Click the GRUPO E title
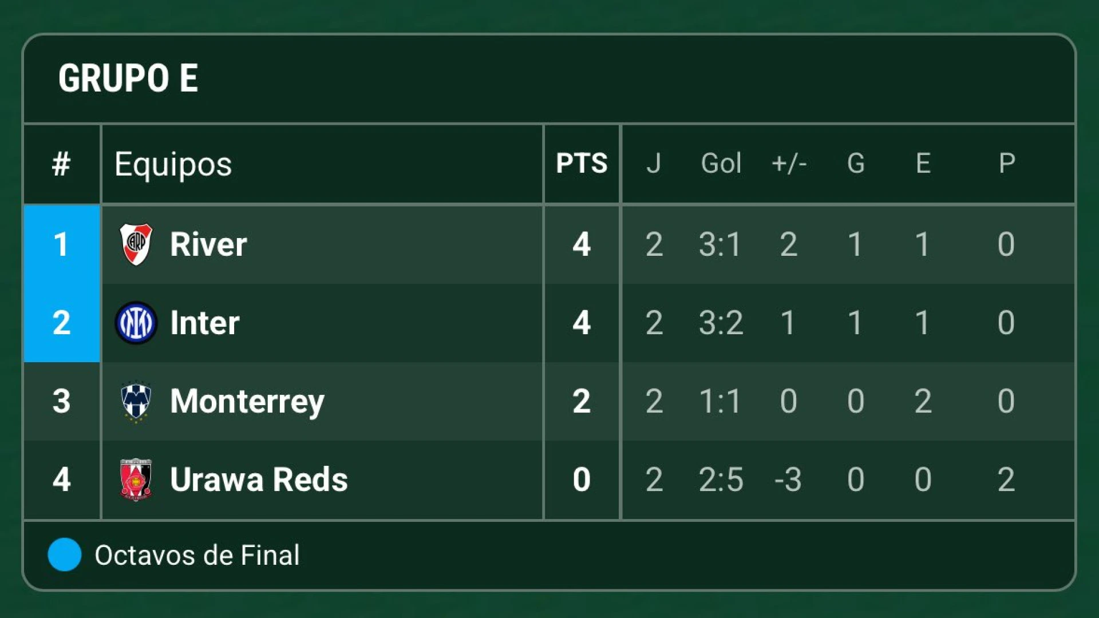 click(128, 78)
